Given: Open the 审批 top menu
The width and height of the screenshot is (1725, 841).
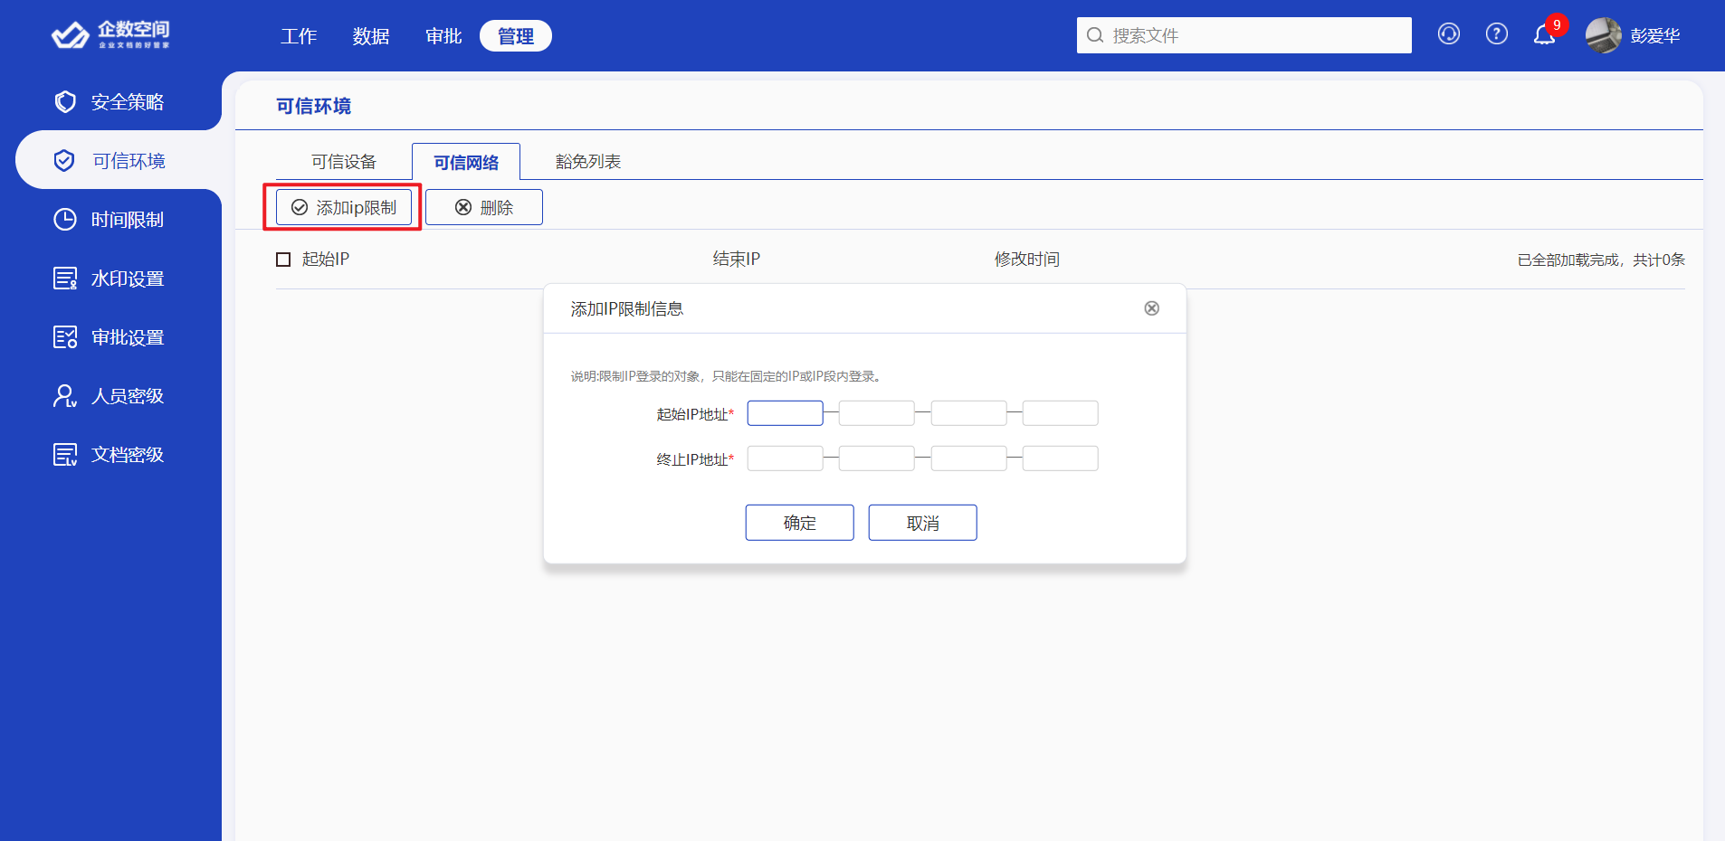Looking at the screenshot, I should (x=443, y=36).
